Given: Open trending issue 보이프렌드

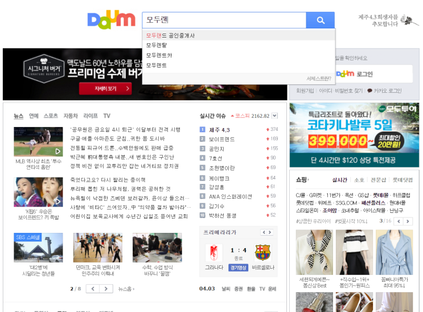Looking at the screenshot, I should point(222,139).
